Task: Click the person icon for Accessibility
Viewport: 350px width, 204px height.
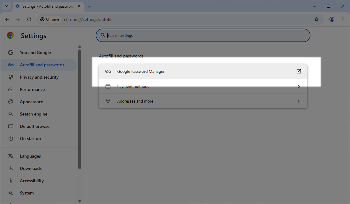Action: (10, 181)
